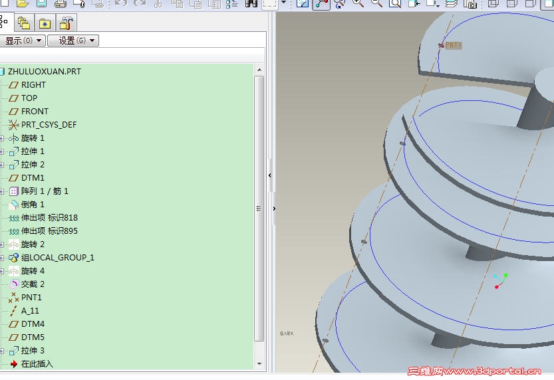The image size is (554, 380).
Task: Select 伸出项 标识895 in the tree
Action: 49,231
